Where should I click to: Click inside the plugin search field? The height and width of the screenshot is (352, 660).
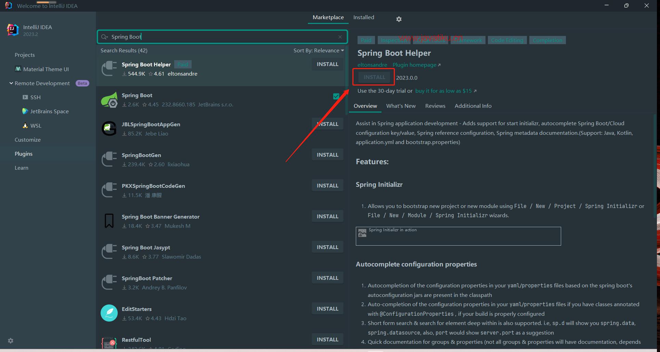pyautogui.click(x=222, y=37)
